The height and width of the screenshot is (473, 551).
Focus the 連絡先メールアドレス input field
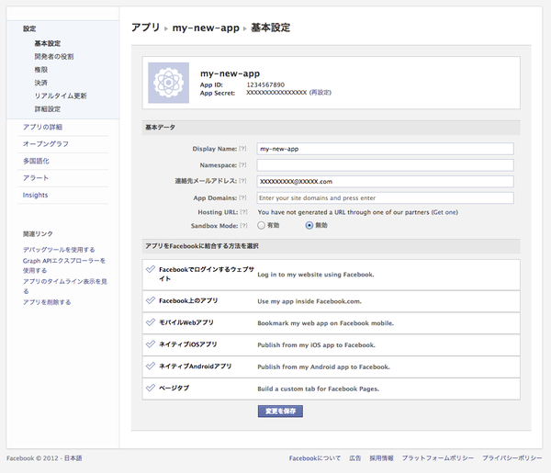click(385, 181)
